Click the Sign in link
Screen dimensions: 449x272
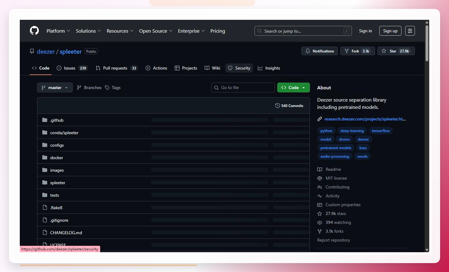(365, 31)
